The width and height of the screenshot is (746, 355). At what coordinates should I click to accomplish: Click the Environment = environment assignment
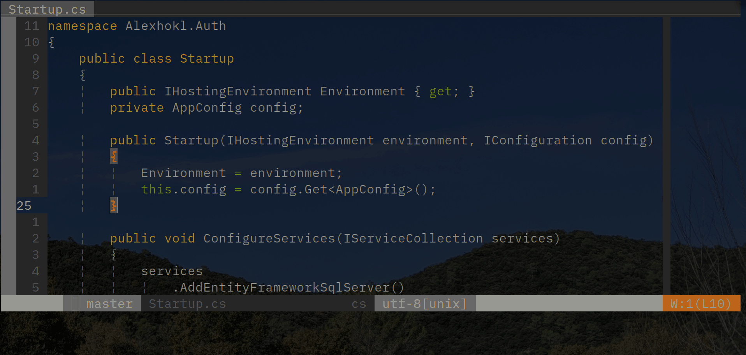click(x=241, y=173)
